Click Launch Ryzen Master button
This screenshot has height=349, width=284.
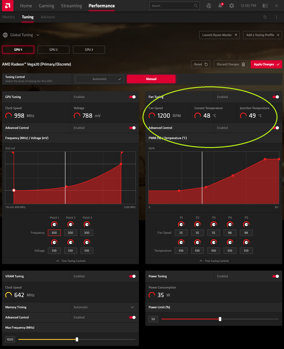click(x=219, y=35)
